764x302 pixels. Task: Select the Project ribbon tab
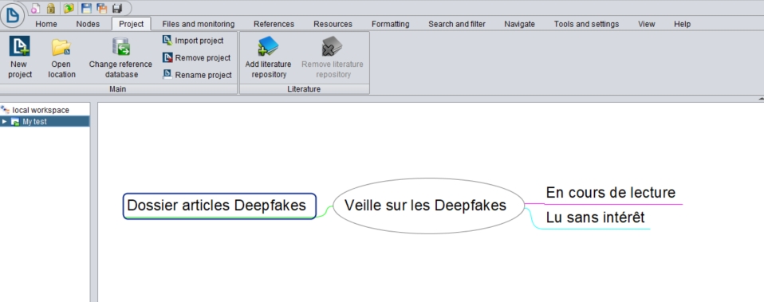tap(132, 24)
